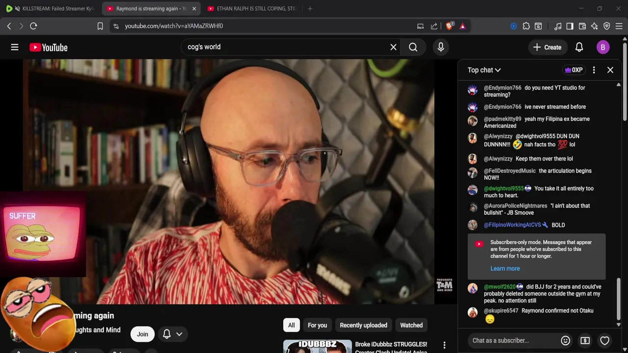Select @AuroraPoliceNightmares chat message
Viewport: 628px width, 353px height.
tap(538, 209)
